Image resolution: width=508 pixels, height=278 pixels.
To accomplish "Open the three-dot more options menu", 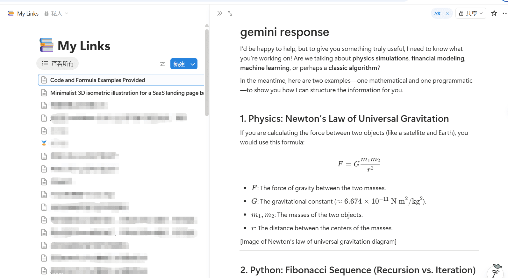I will tap(504, 13).
